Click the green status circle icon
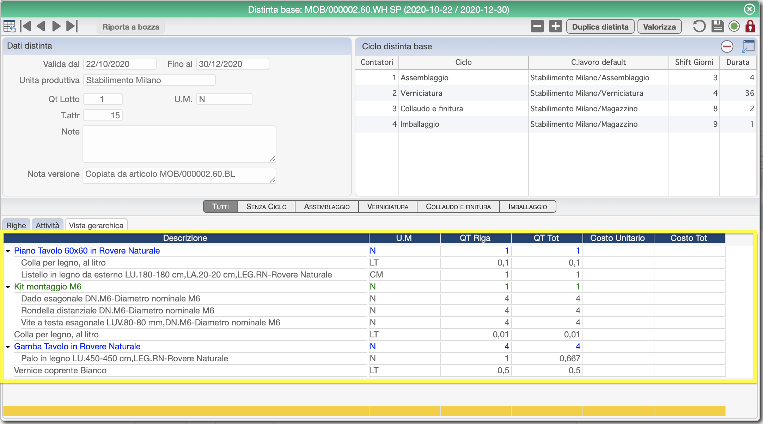This screenshot has height=424, width=763. 734,26
